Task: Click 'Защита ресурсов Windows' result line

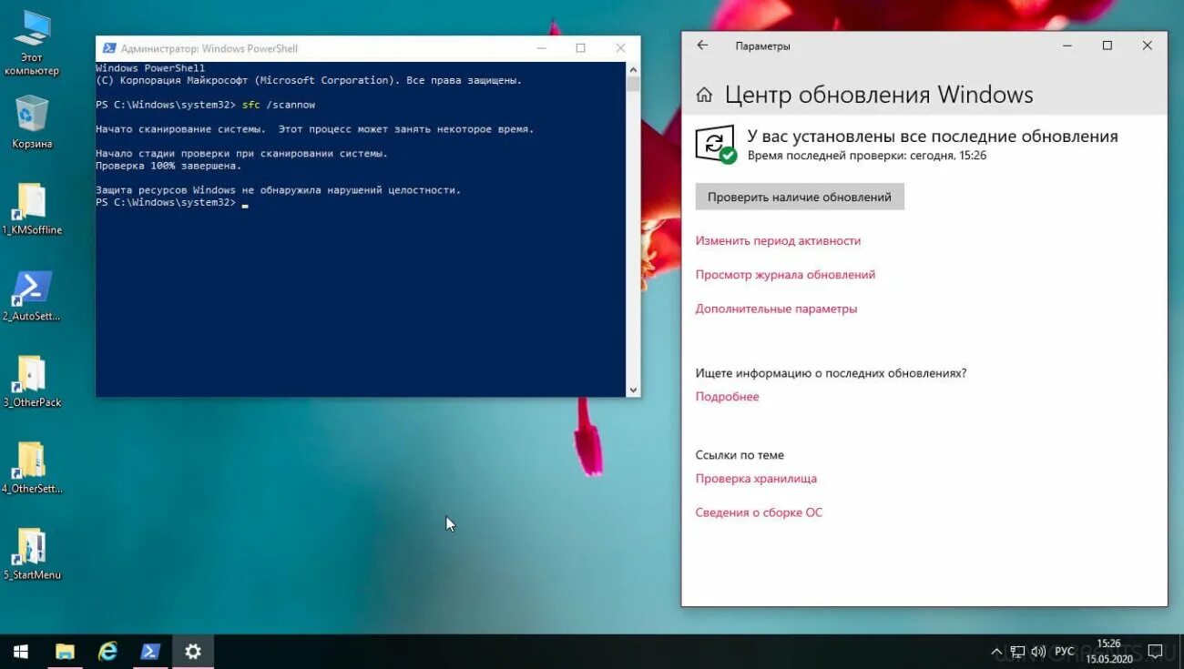Action: [278, 190]
